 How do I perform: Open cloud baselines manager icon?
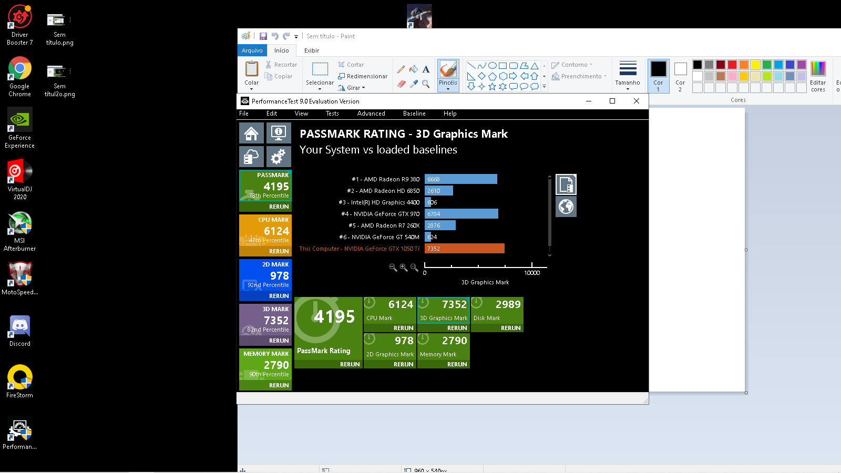point(251,157)
